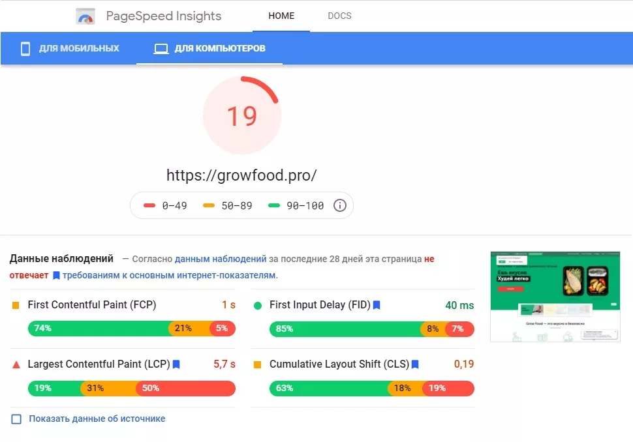Screen dimensions: 633x442
Task: Click the PageSpeed Insights title text
Action: [164, 16]
